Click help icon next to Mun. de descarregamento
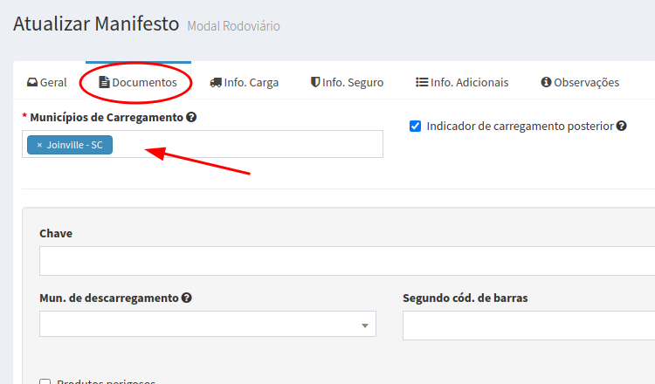Viewport: 655px width, 384px height. [187, 298]
